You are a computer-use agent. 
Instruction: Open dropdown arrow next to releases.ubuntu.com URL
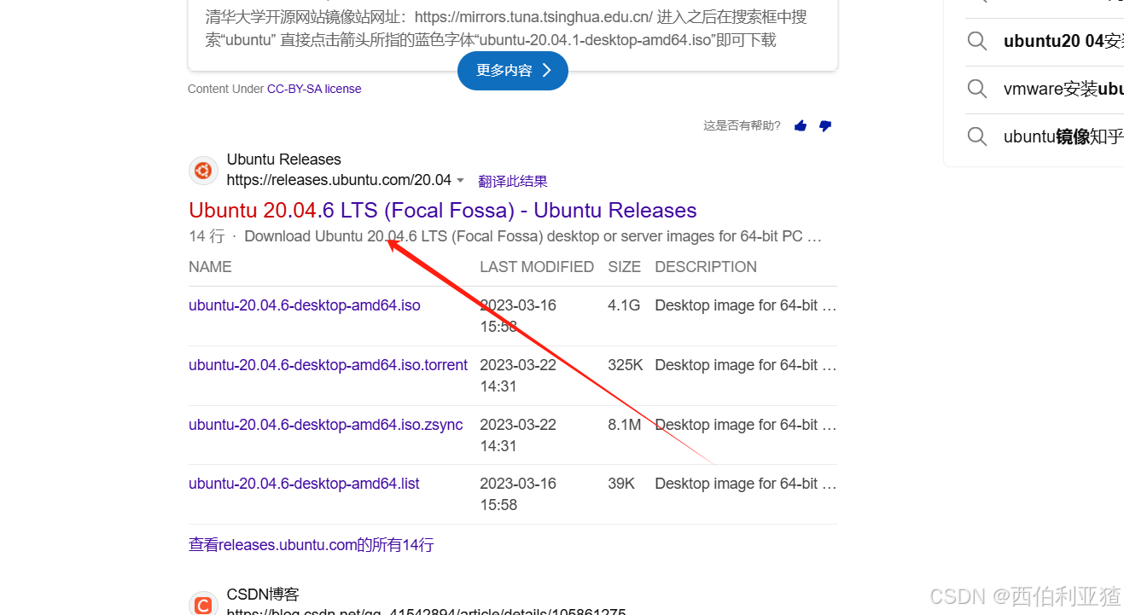461,181
